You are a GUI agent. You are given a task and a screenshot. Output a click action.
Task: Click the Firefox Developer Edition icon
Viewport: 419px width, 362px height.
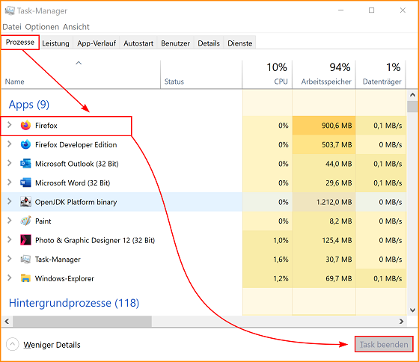[x=25, y=144]
